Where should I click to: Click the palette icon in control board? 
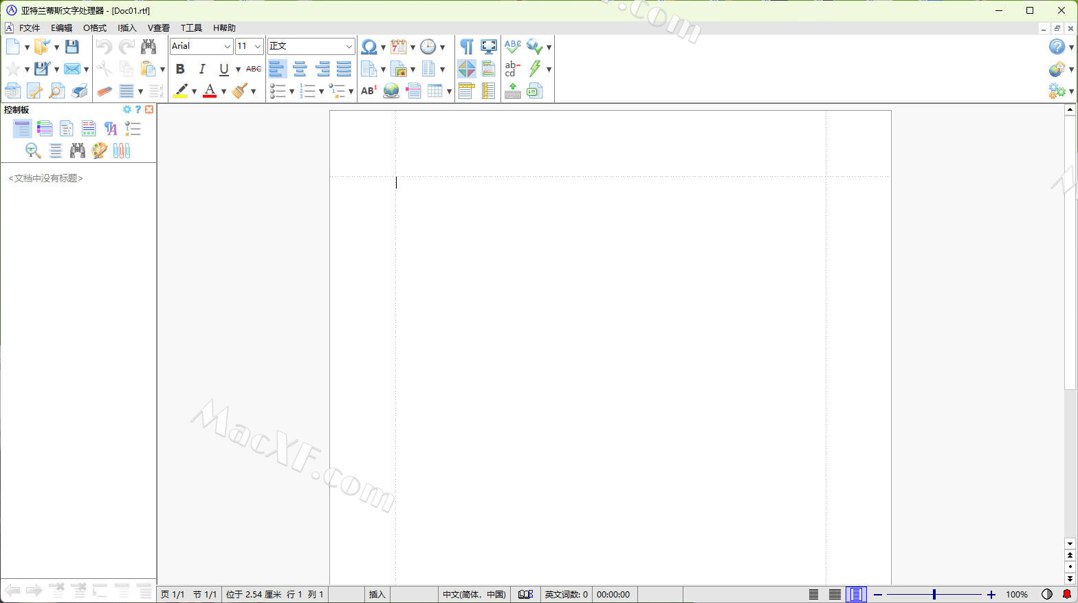100,151
